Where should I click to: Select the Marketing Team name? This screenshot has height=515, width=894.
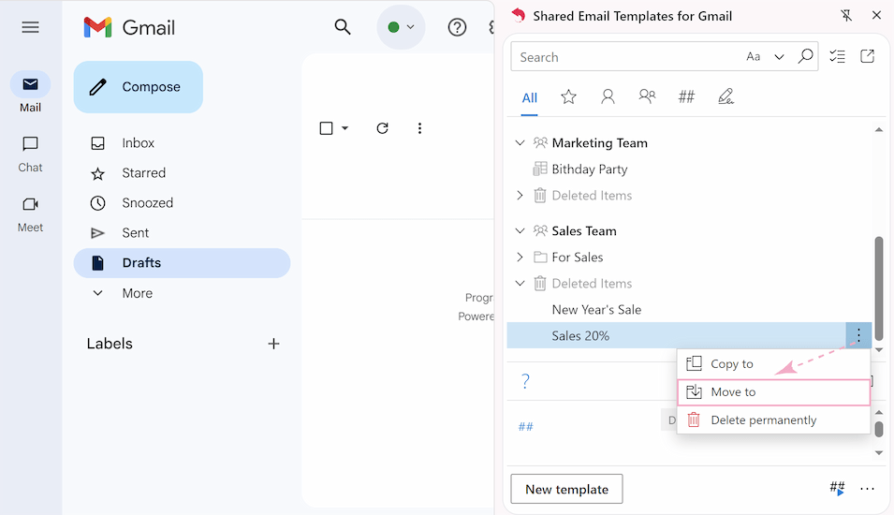(x=599, y=143)
